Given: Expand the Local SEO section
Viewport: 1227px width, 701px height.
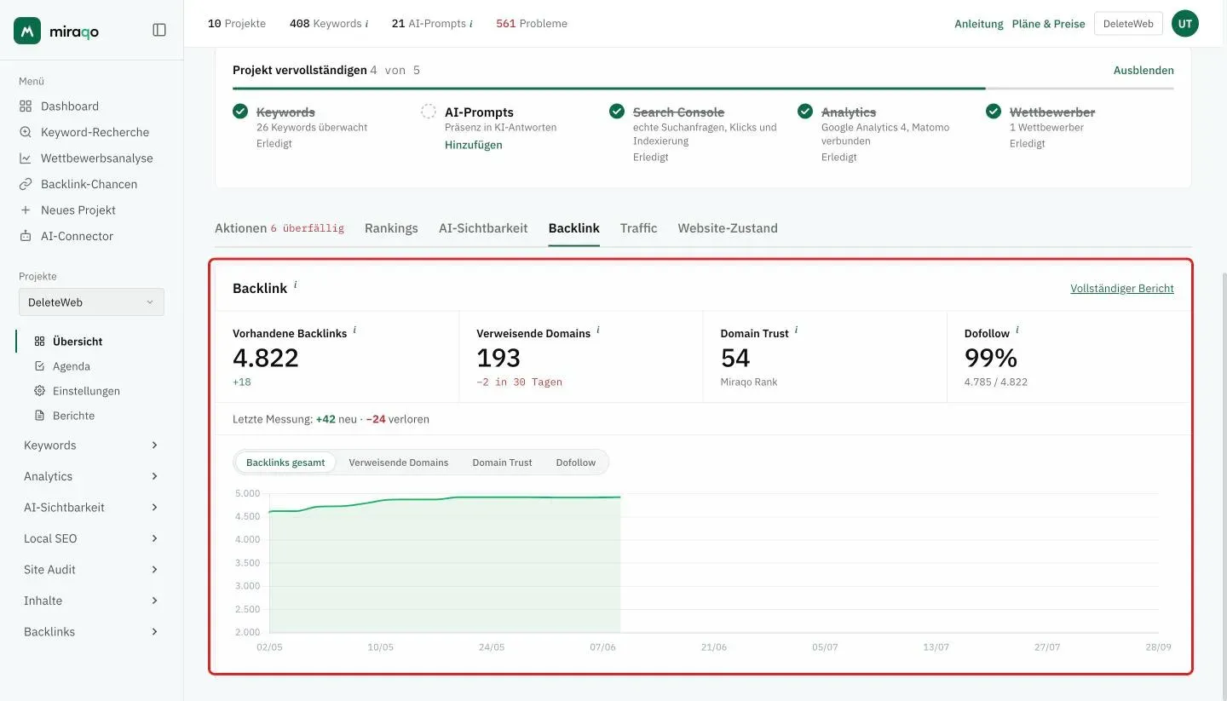Looking at the screenshot, I should point(91,538).
